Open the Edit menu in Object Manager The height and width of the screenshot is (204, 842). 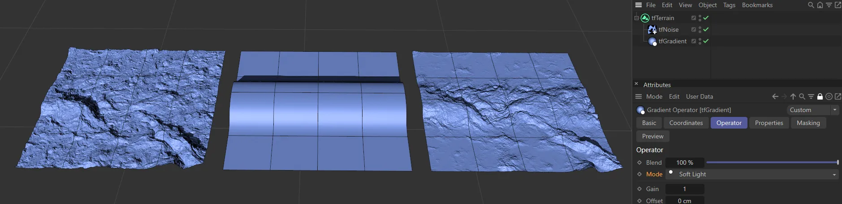pyautogui.click(x=667, y=5)
